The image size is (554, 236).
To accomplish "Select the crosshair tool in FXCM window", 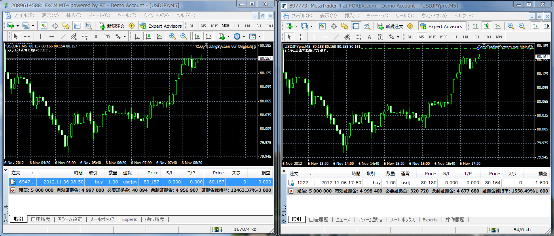I will pyautogui.click(x=27, y=36).
